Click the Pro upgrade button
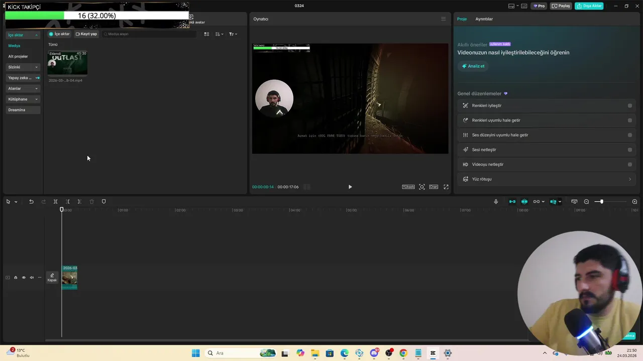This screenshot has width=643, height=361. [539, 6]
